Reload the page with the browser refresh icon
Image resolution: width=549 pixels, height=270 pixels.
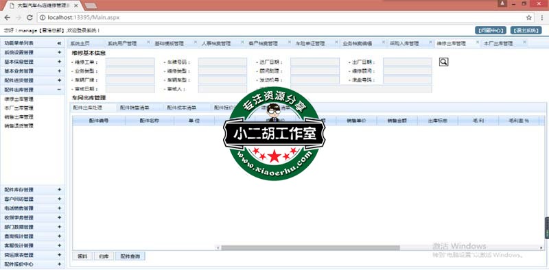pos(30,18)
